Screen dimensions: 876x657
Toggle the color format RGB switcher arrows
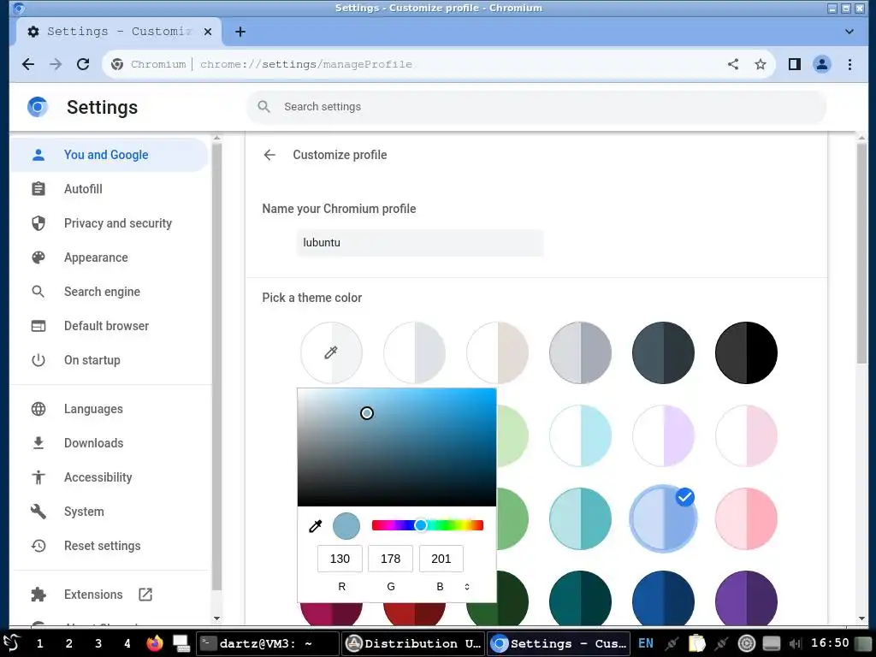pos(467,587)
